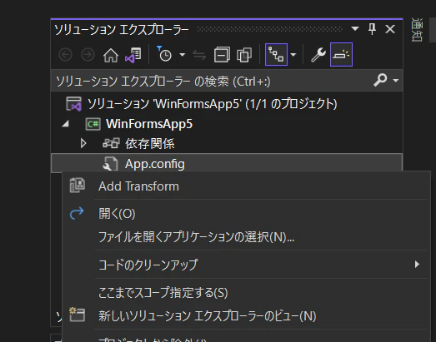Collapse the WinFormsApp5 project node

65,124
